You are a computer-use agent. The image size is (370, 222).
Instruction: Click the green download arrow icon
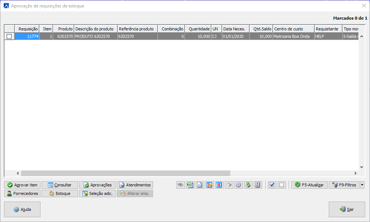248,185
